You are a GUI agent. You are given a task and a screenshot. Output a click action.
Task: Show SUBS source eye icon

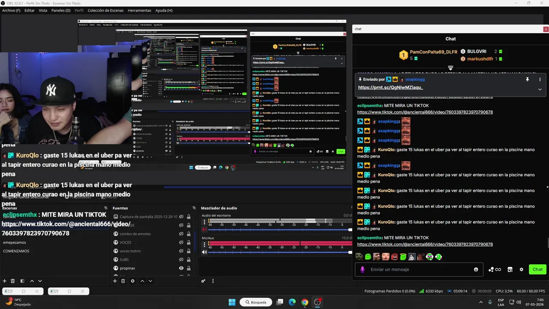pos(181,260)
